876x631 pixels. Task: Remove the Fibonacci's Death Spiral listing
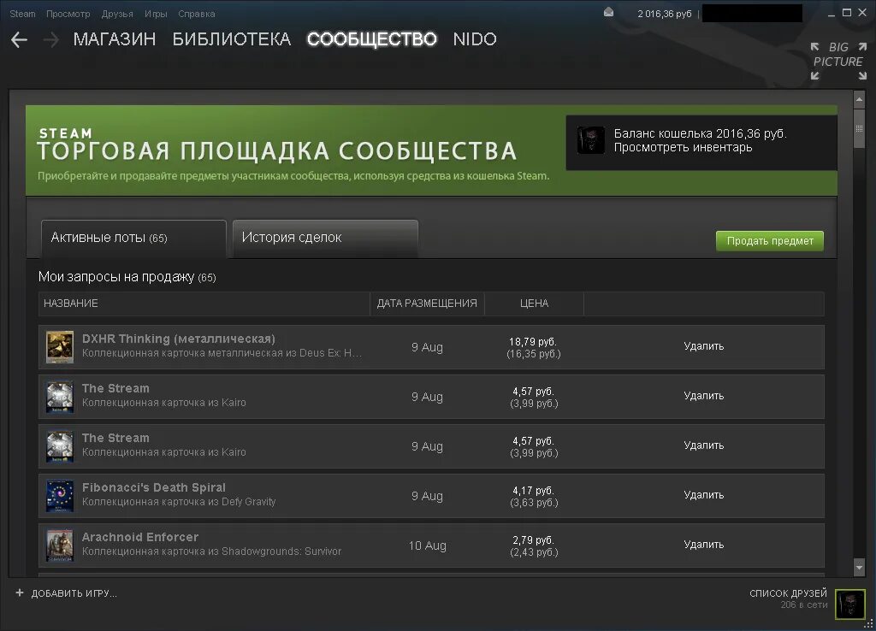pyautogui.click(x=704, y=495)
